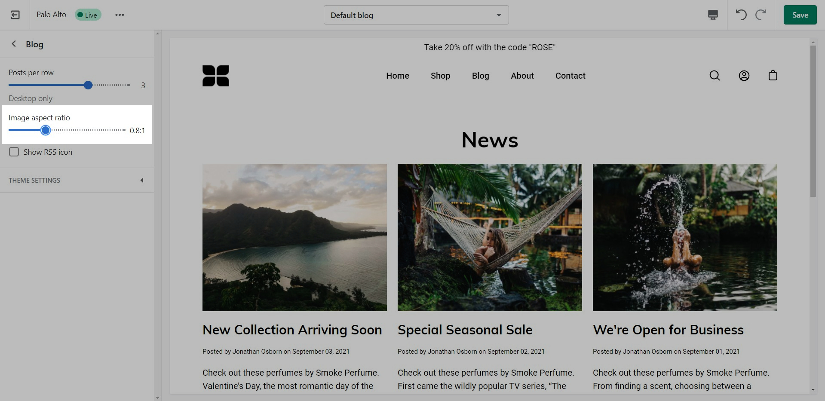825x401 pixels.
Task: Click the Image aspect ratio slider handle
Action: click(46, 130)
